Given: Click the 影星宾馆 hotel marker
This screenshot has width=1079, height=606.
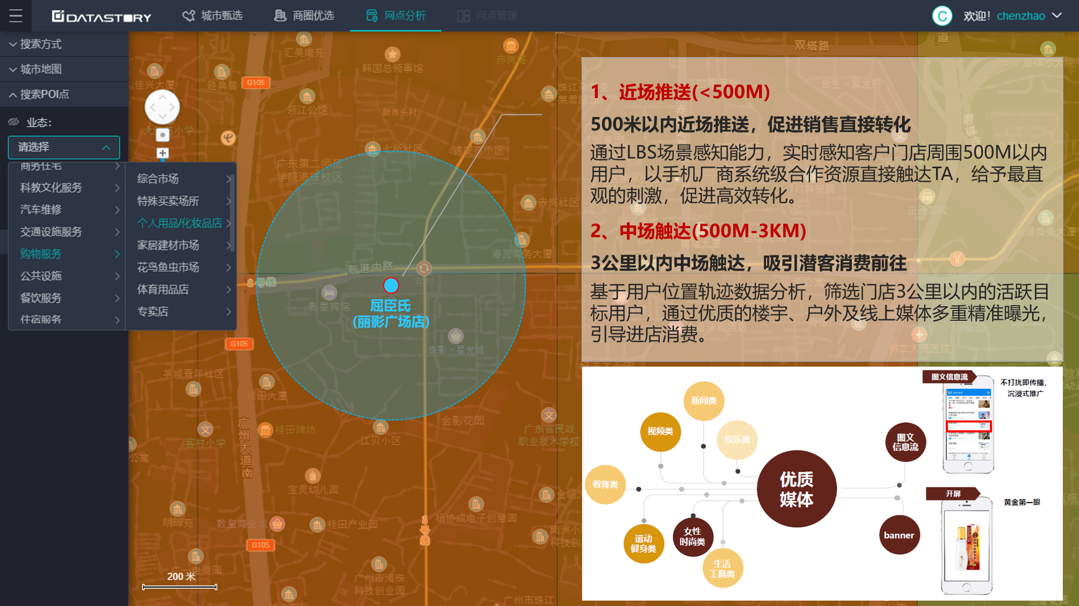Looking at the screenshot, I should (329, 293).
